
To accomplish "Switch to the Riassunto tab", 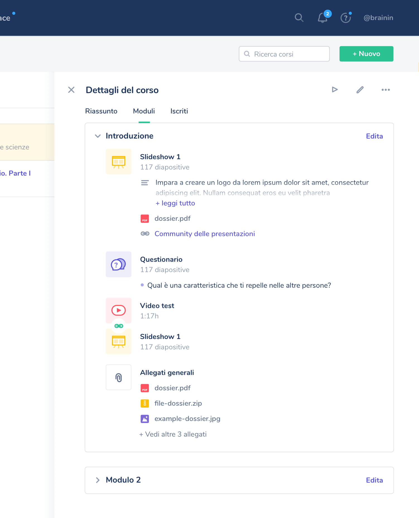I will coord(101,111).
